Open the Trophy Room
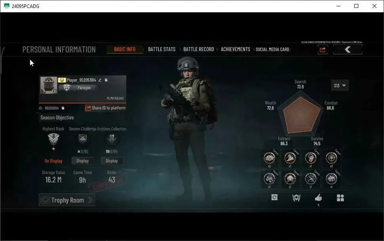 (x=67, y=200)
